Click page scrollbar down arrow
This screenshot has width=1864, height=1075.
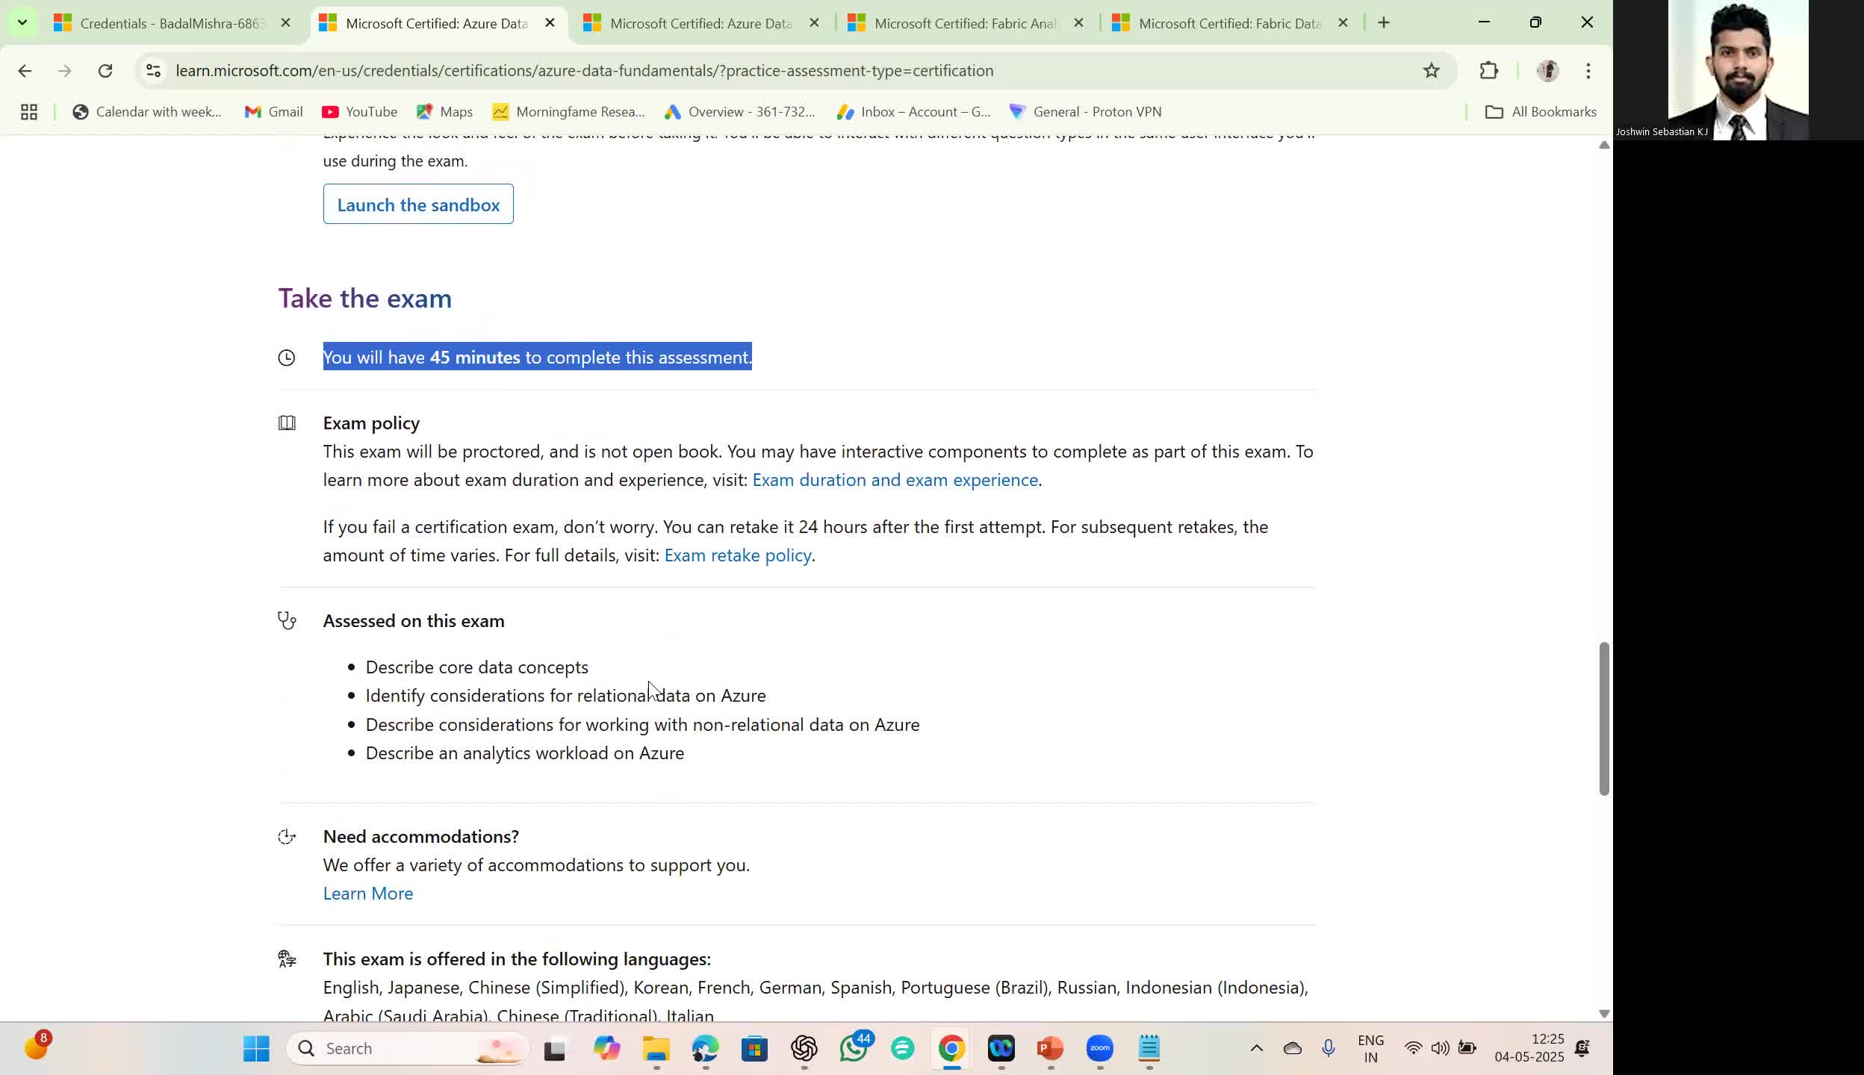click(1603, 1013)
